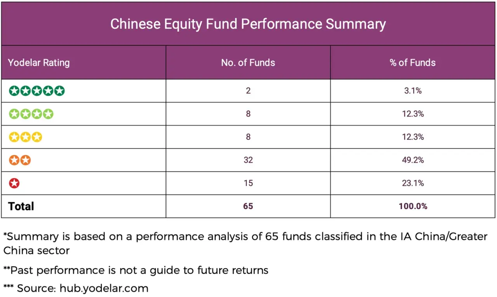This screenshot has height=297, width=497.
Task: Click the light green four-star rating icon
Action: coord(31,114)
